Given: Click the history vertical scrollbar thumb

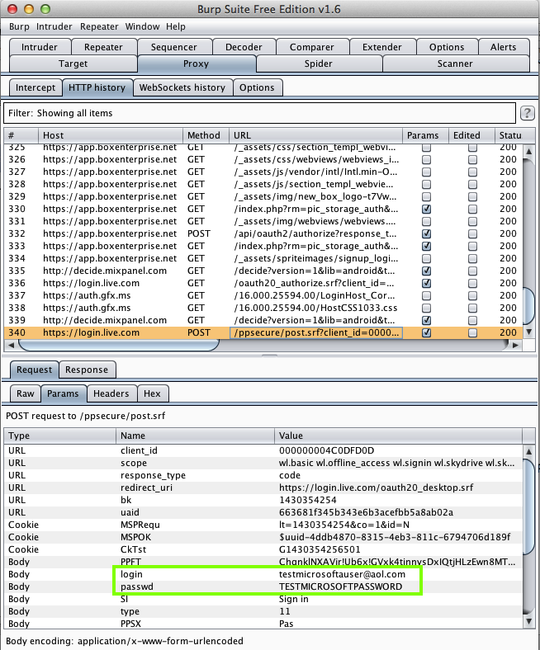Looking at the screenshot, I should pos(528,306).
